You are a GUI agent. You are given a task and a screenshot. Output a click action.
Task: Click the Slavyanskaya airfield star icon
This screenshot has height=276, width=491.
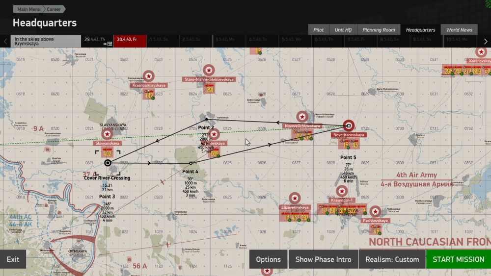(107, 134)
